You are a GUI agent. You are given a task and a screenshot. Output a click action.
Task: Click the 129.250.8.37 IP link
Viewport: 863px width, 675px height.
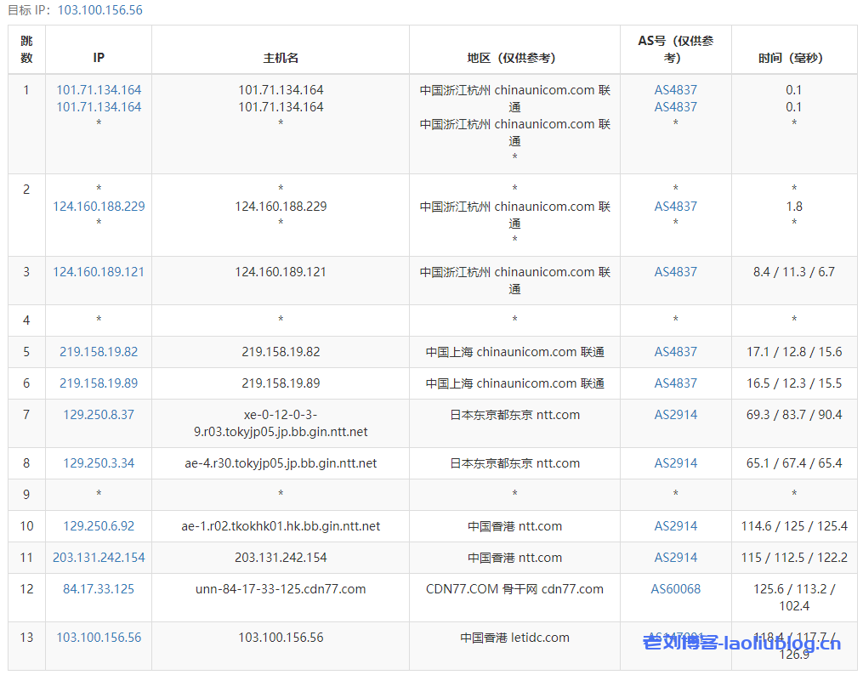pos(99,415)
